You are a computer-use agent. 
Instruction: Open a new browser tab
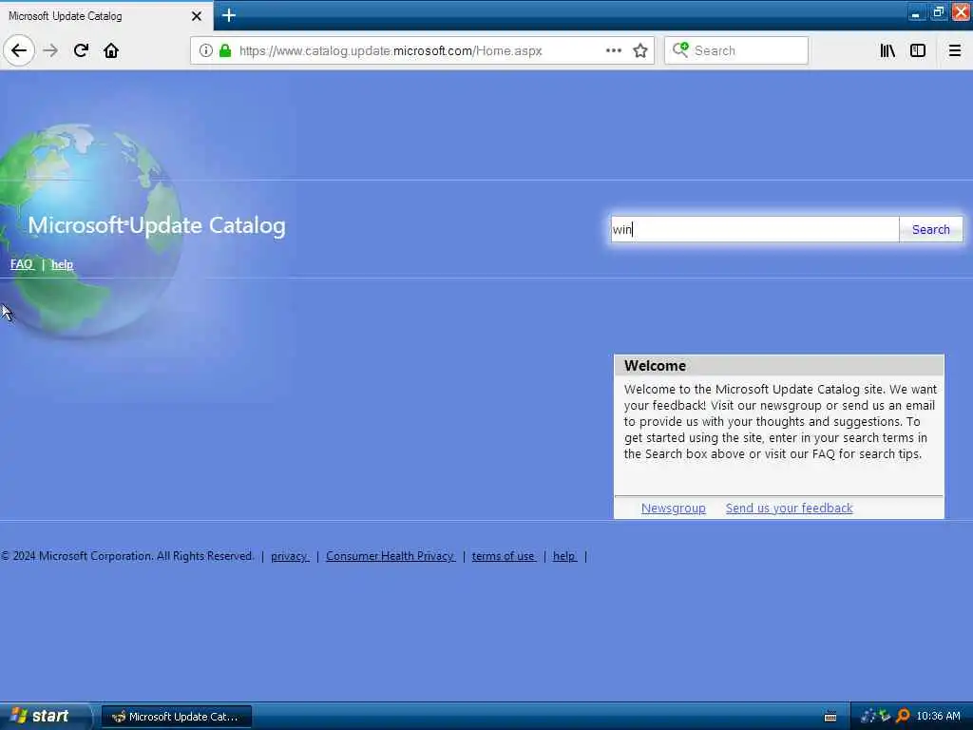(229, 15)
